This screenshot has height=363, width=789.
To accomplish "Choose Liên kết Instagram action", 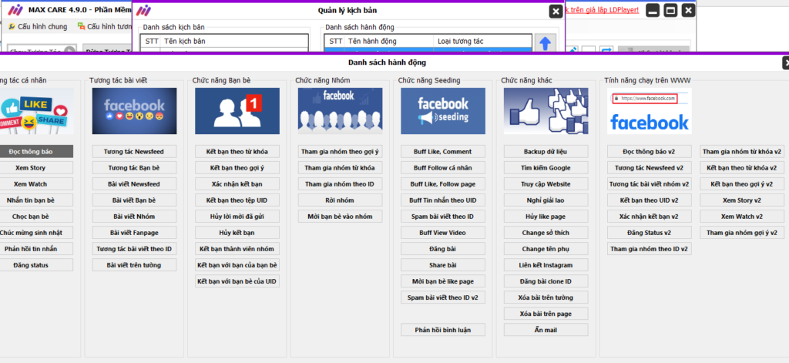I will pyautogui.click(x=546, y=265).
